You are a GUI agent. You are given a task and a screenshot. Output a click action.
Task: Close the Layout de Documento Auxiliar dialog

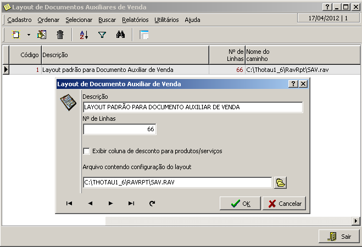pos(303,84)
